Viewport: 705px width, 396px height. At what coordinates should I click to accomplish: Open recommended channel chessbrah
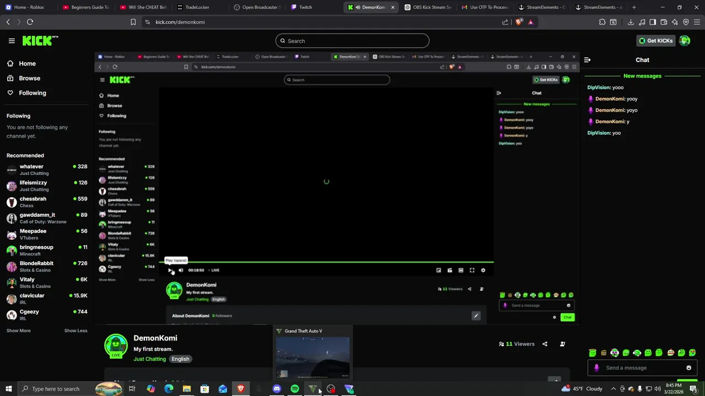point(47,202)
